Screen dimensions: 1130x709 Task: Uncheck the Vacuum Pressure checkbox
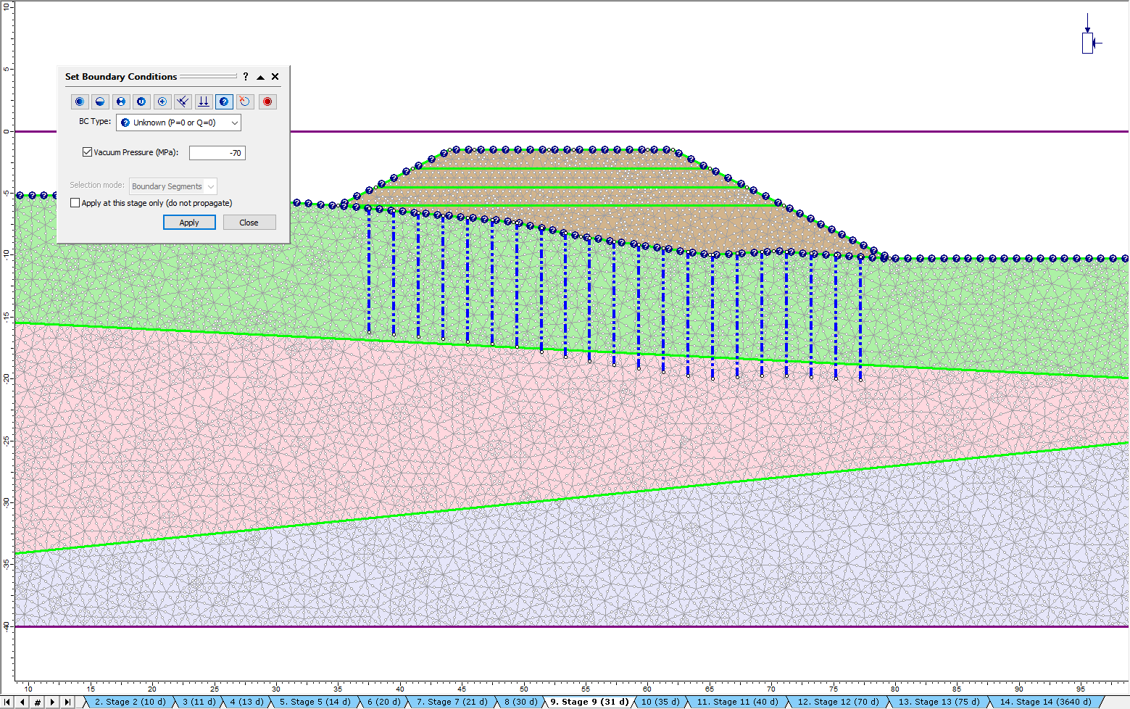[x=88, y=152]
